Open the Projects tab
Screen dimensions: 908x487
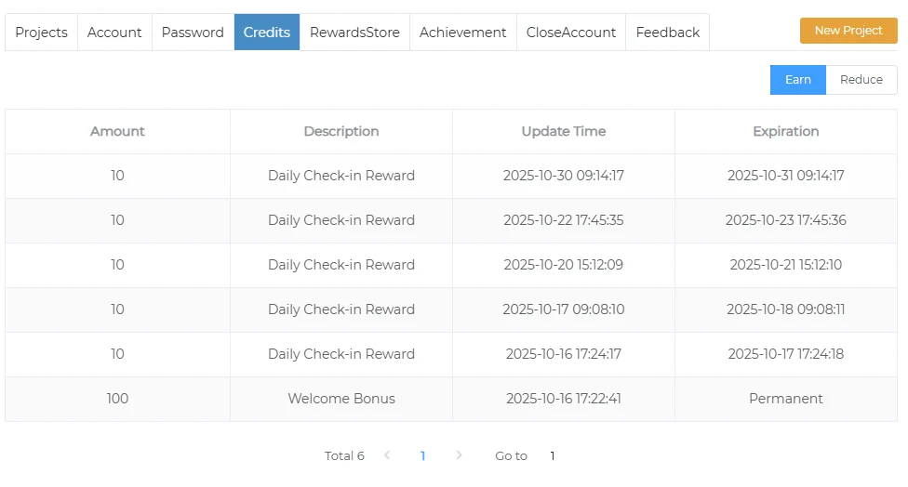pos(41,33)
